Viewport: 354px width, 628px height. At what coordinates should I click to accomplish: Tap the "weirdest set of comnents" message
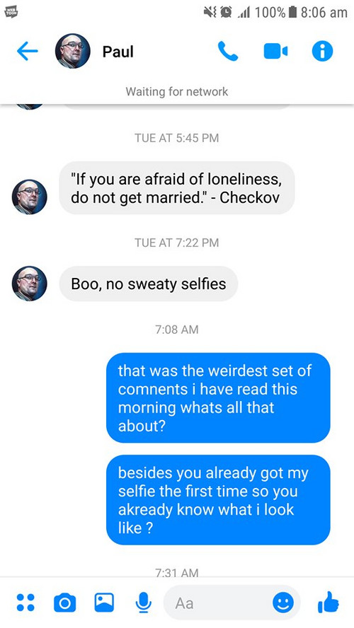pos(218,397)
